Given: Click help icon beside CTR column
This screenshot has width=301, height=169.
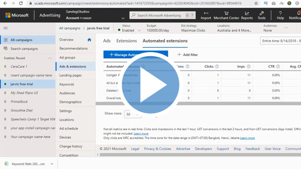Looking at the screenshot, I should pos(278,67).
